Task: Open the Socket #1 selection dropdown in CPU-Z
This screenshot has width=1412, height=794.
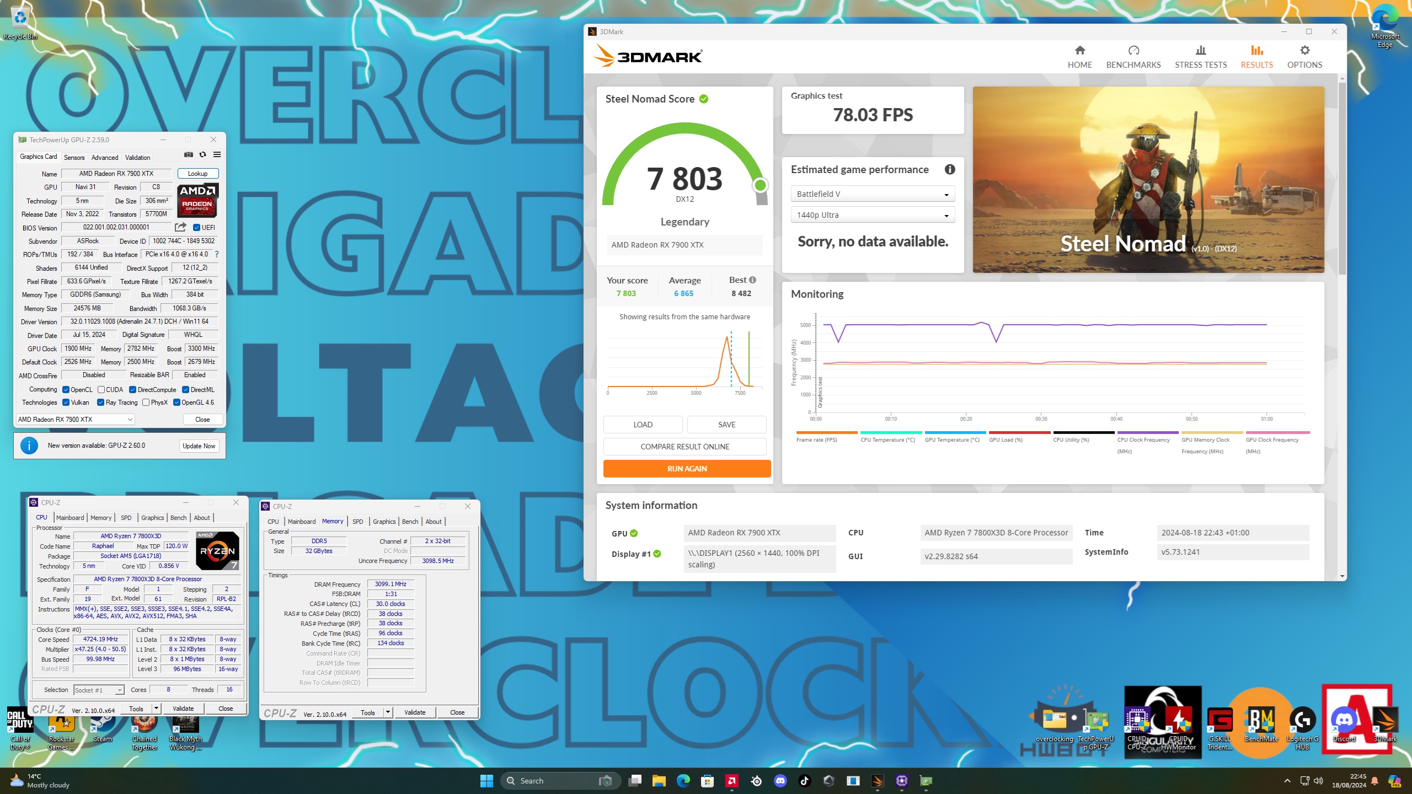Action: pos(99,690)
